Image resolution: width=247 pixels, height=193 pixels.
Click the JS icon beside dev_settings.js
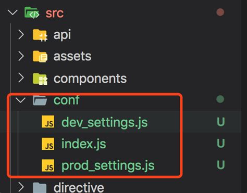[x=48, y=122]
